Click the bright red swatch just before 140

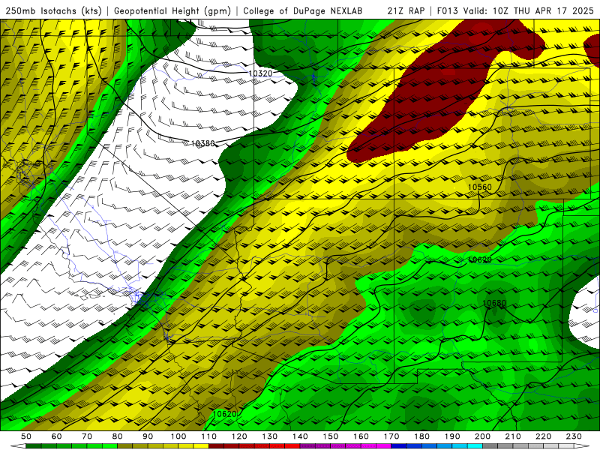point(292,446)
